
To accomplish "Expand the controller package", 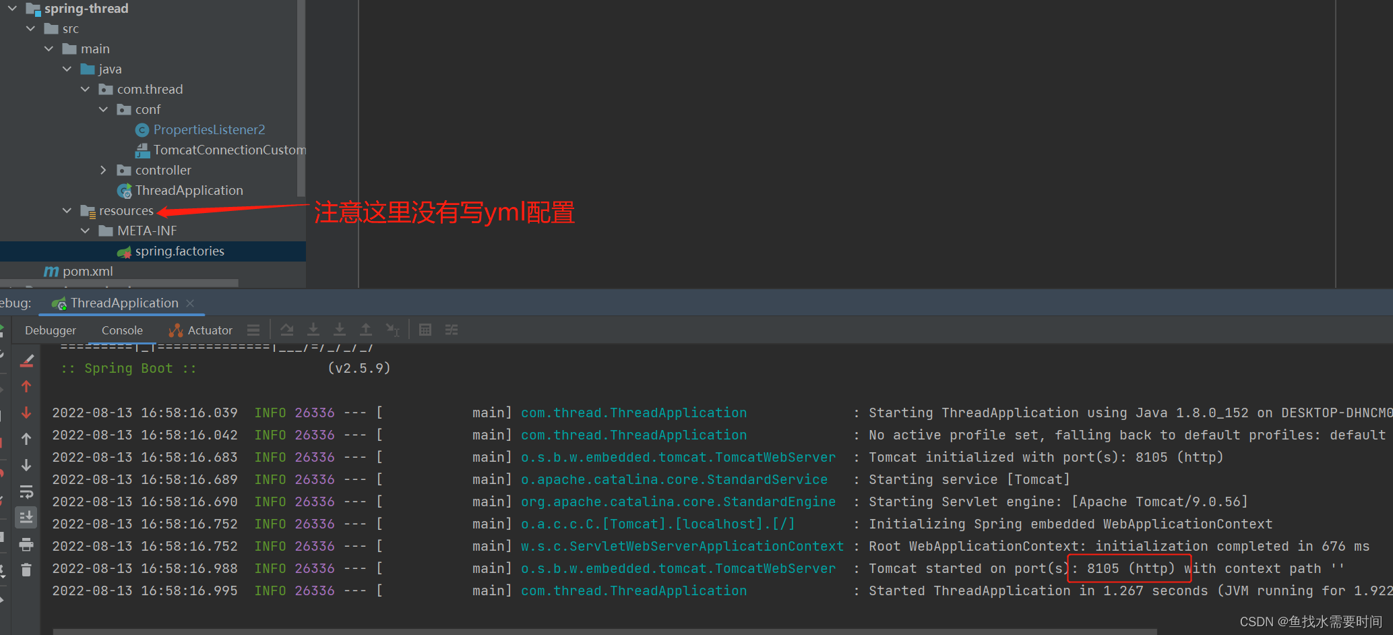I will (x=102, y=170).
